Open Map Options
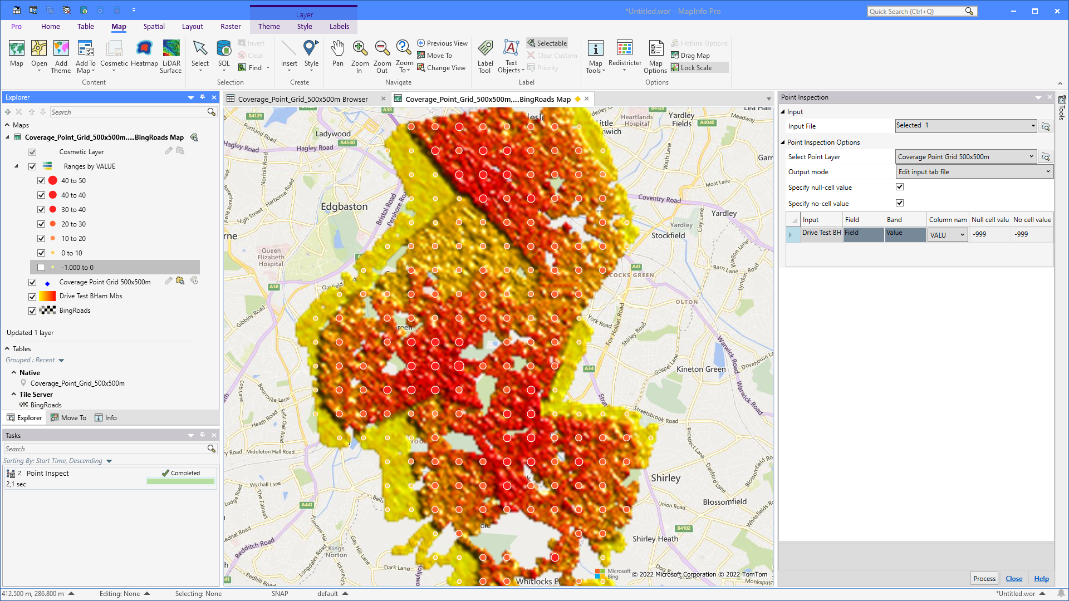The width and height of the screenshot is (1069, 601). coord(655,56)
